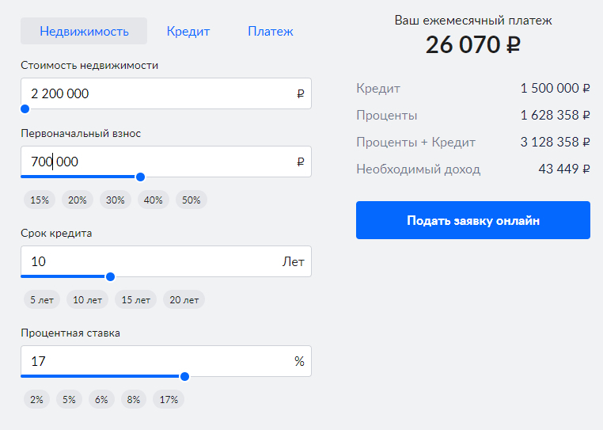Click the down payment slider handle
The width and height of the screenshot is (603, 430).
(140, 177)
